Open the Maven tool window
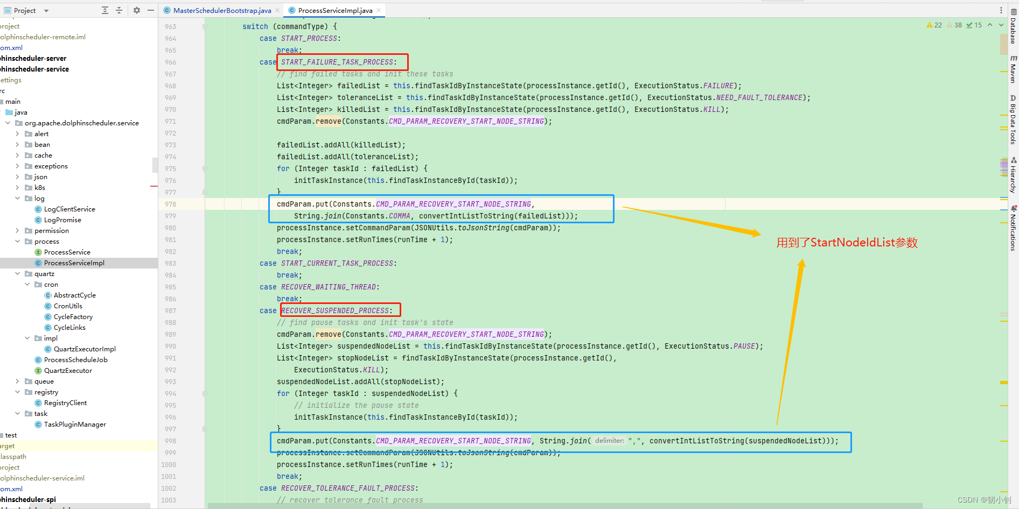 click(x=1013, y=69)
